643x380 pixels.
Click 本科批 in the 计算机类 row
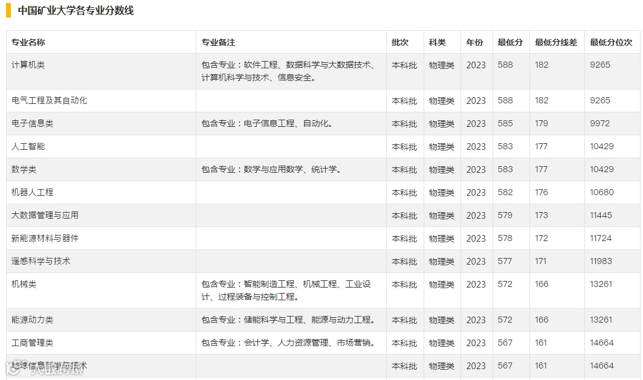(404, 65)
